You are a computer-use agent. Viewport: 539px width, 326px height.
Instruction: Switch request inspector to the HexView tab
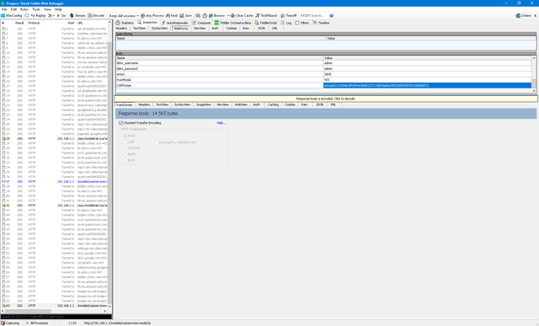[x=200, y=28]
